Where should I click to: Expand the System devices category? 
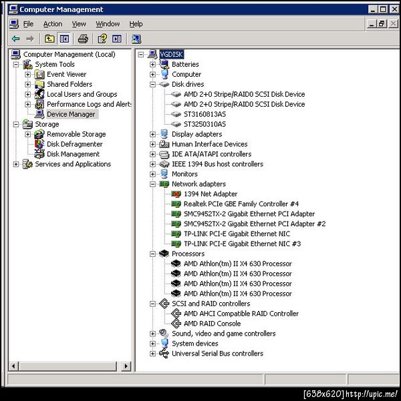point(152,344)
